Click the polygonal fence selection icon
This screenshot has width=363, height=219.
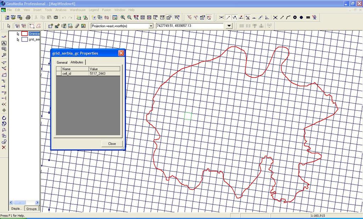(38, 26)
